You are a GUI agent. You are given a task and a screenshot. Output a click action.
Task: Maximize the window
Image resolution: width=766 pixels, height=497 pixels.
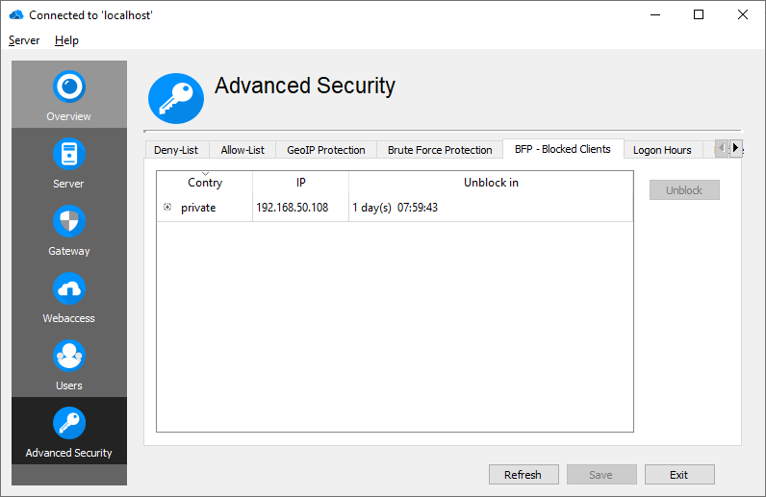pyautogui.click(x=699, y=15)
